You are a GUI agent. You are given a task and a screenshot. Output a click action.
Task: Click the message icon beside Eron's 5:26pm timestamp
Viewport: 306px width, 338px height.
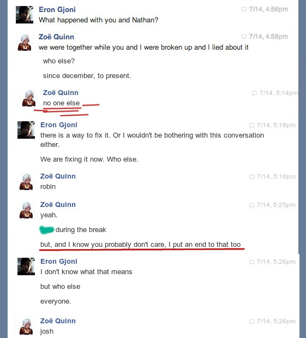point(251,262)
